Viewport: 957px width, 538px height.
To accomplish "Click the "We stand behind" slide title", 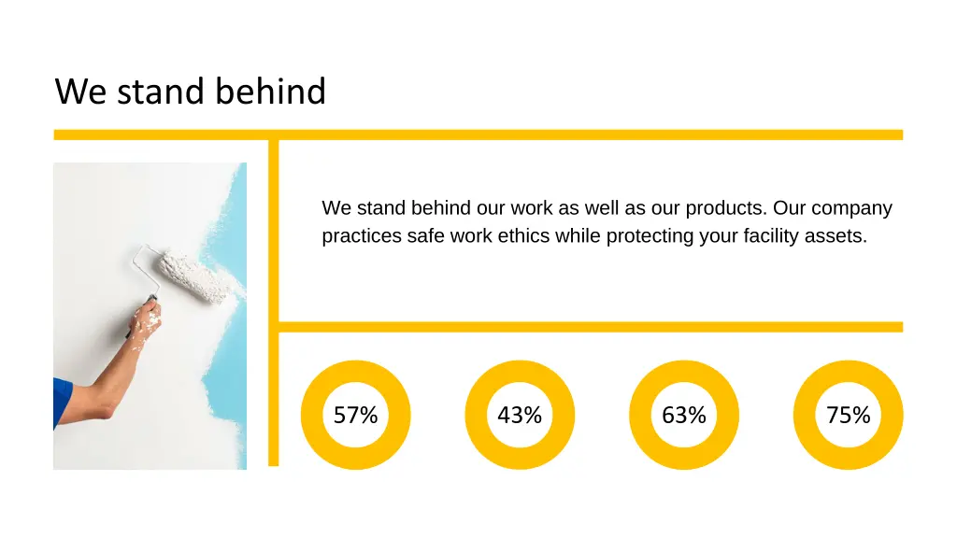I will [x=191, y=92].
